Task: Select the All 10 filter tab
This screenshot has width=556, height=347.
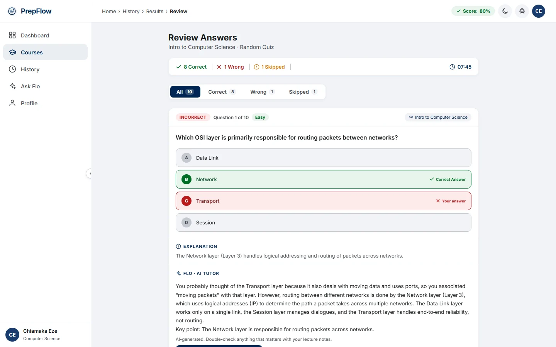Action: click(x=185, y=92)
